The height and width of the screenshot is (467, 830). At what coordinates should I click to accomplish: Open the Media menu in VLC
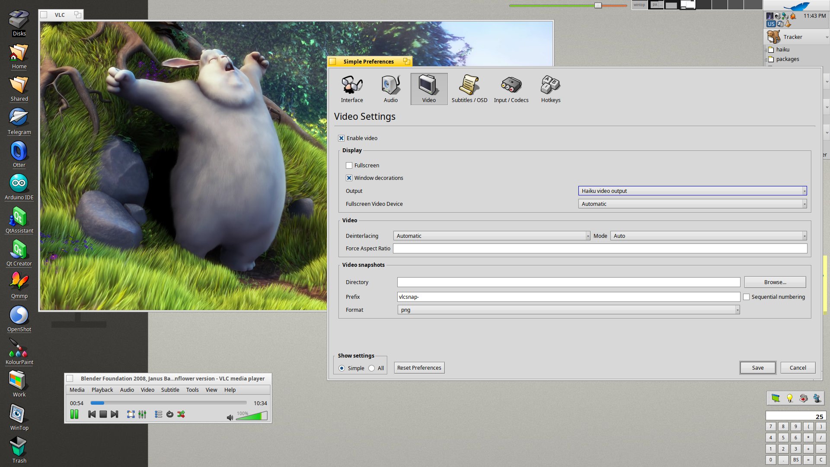click(x=77, y=390)
